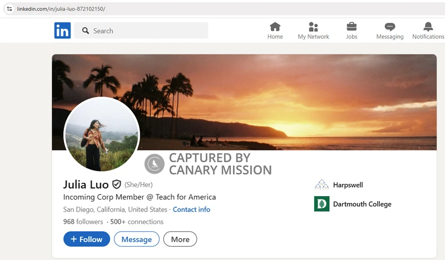Click inside the Search input field
This screenshot has height=260, width=445.
tap(141, 31)
